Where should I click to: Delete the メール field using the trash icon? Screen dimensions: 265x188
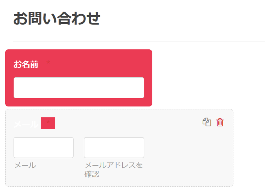[220, 122]
